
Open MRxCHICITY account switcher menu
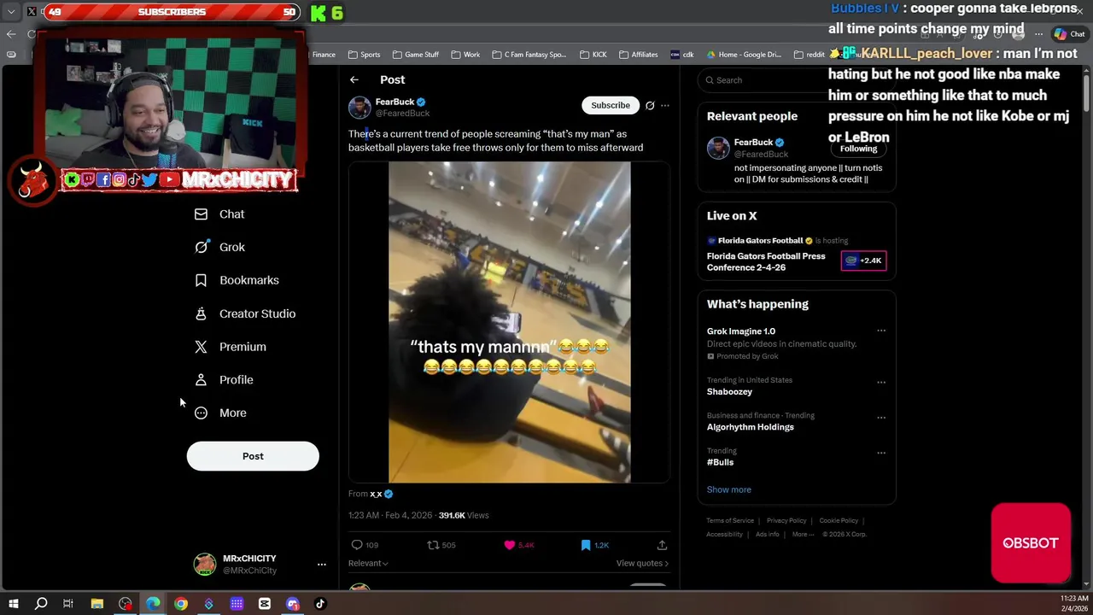(x=260, y=564)
